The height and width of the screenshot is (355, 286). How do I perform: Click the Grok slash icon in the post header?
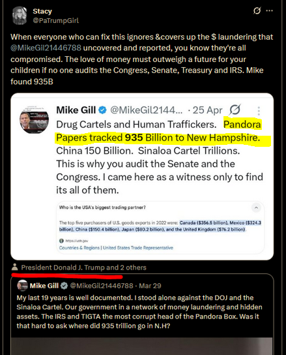click(257, 10)
